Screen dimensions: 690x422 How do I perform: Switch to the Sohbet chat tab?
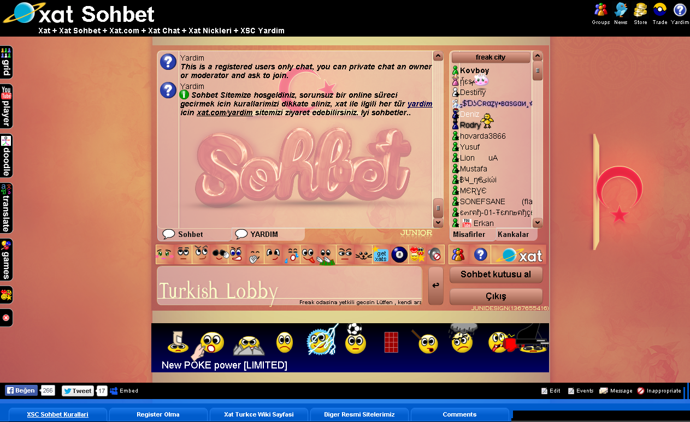[x=194, y=234]
